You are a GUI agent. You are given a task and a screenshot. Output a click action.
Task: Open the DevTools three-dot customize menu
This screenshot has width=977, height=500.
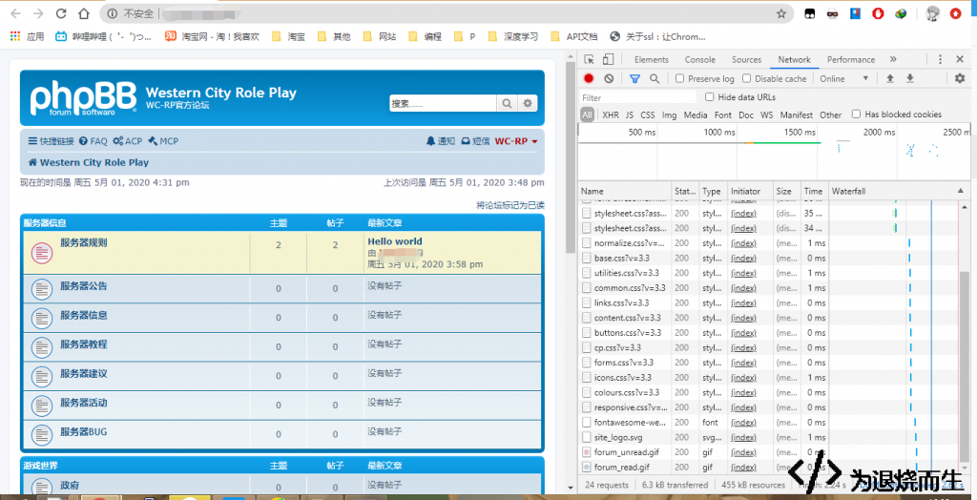940,60
